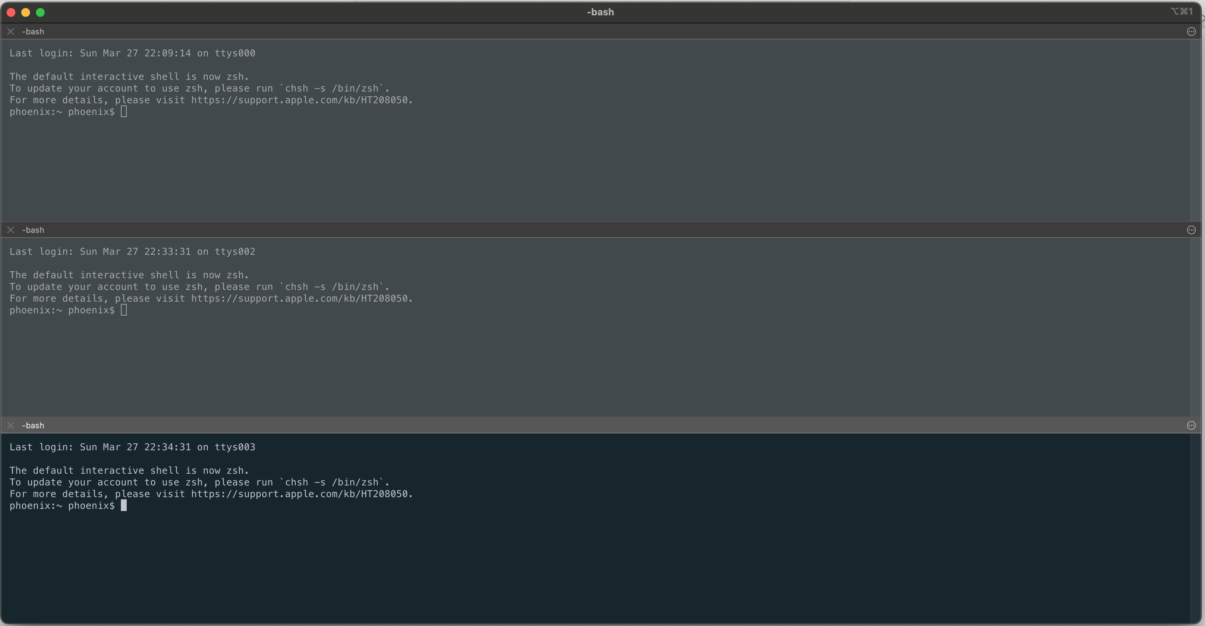Select the middle pane's -bash title label
Viewport: 1205px width, 626px height.
[33, 230]
